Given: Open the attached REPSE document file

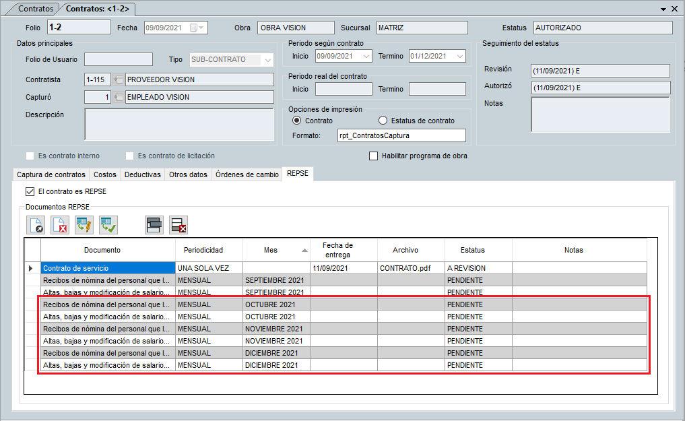Looking at the screenshot, I should (x=36, y=224).
